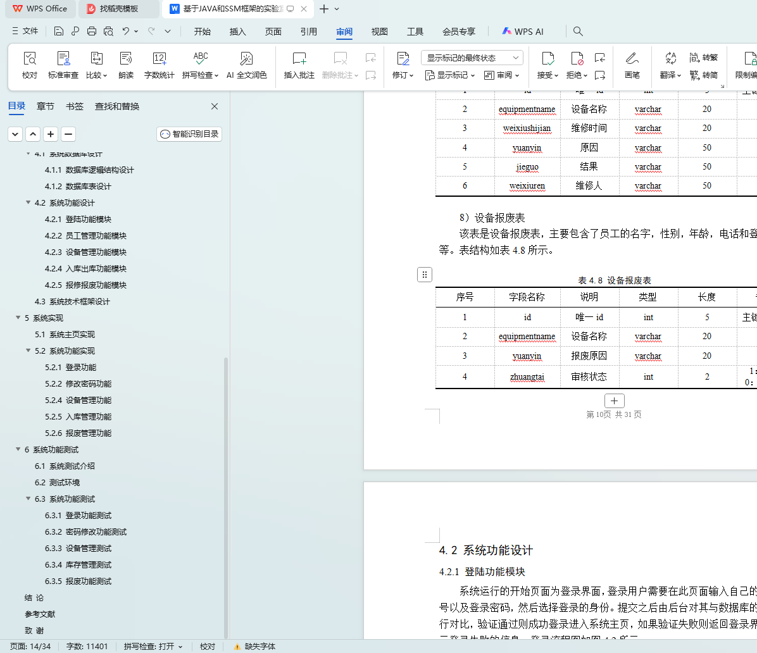757x653 pixels.
Task: Collapse the 4.2 系统功能设计 tree node
Action: point(28,202)
